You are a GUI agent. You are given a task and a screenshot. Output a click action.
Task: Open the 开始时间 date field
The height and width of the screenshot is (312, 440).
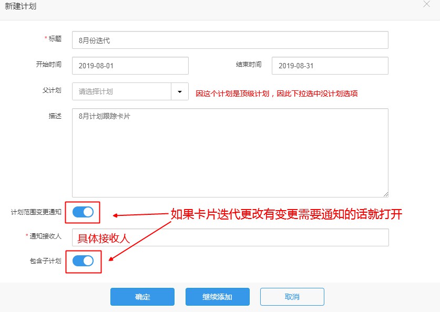tap(130, 66)
